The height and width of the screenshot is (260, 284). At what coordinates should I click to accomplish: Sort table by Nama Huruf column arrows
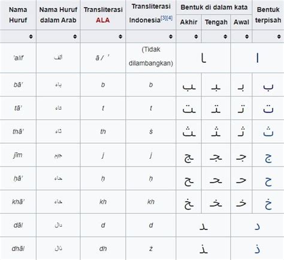[31, 37]
